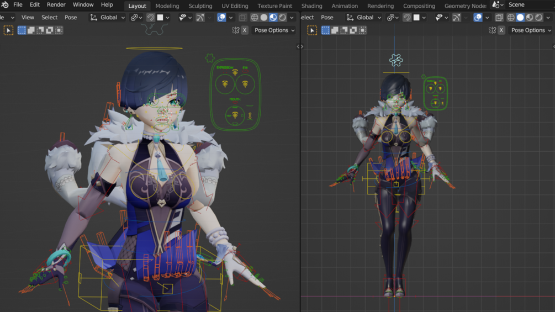Open the Window menu
The width and height of the screenshot is (555, 312).
click(83, 4)
